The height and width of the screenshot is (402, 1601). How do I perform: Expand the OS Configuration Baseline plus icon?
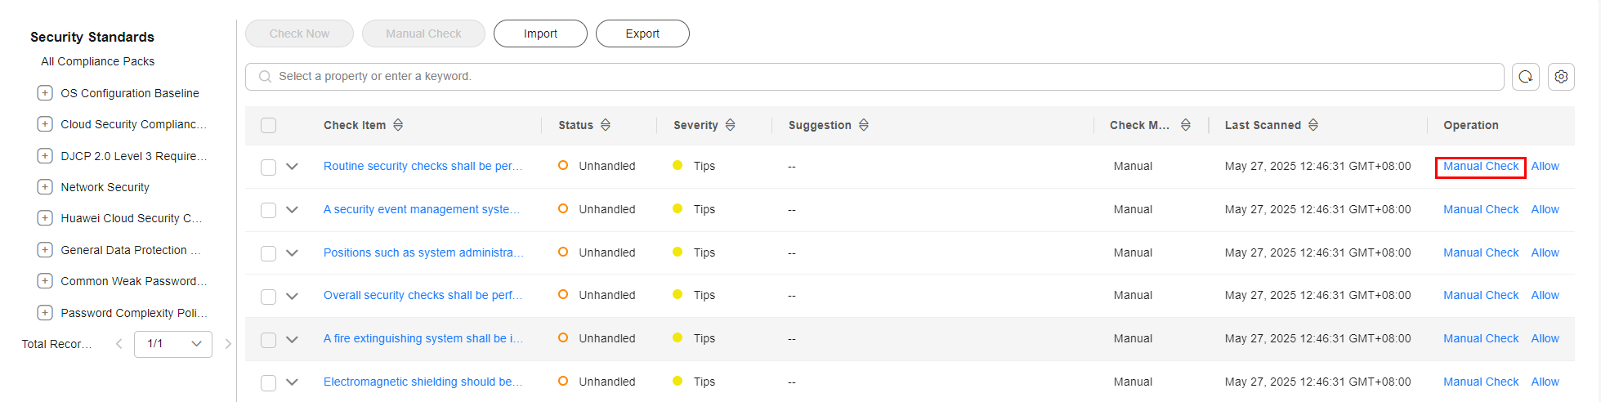[x=45, y=93]
